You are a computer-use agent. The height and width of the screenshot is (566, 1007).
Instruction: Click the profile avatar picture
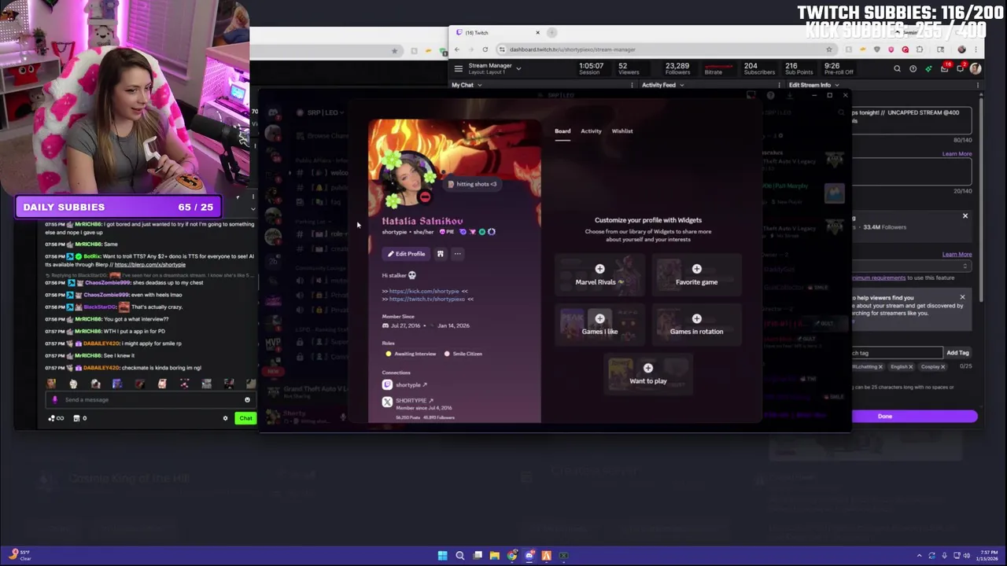(406, 178)
